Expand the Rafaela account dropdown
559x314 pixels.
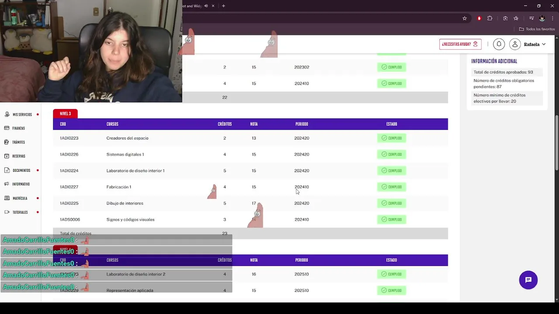point(544,44)
